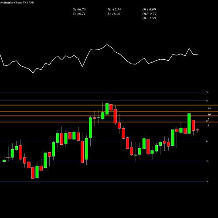Click the 39 price axis label
Viewport: 218px width, 218px height.
pyautogui.click(x=207, y=161)
